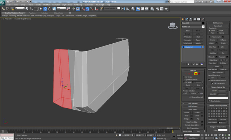Open the Hierarchy panel icon

coord(191,19)
